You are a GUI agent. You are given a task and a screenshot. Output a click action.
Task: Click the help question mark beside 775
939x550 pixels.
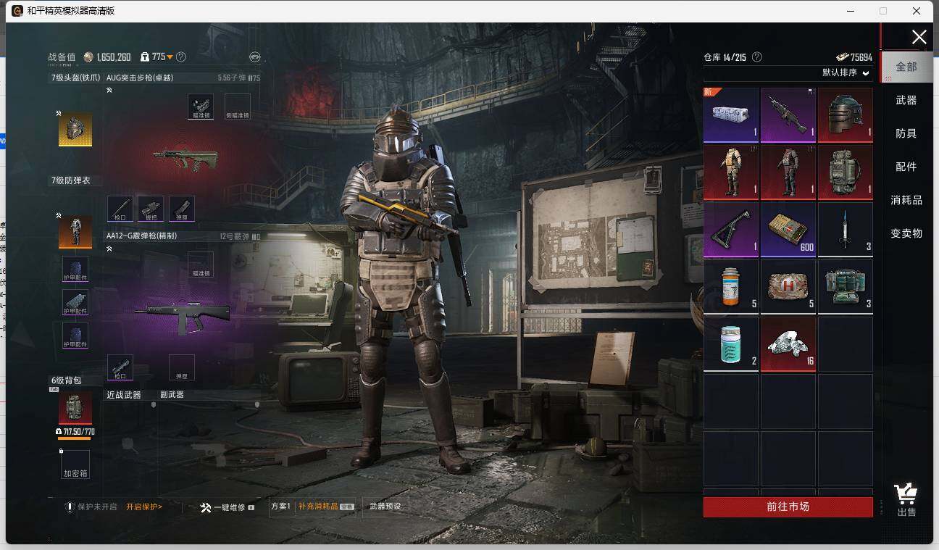tap(181, 57)
